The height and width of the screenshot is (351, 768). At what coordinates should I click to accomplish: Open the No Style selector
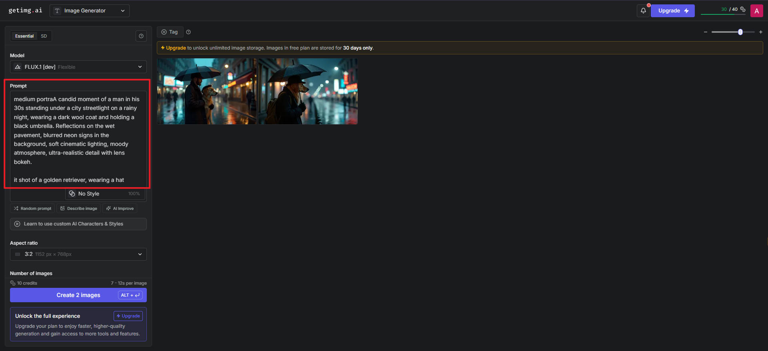105,193
